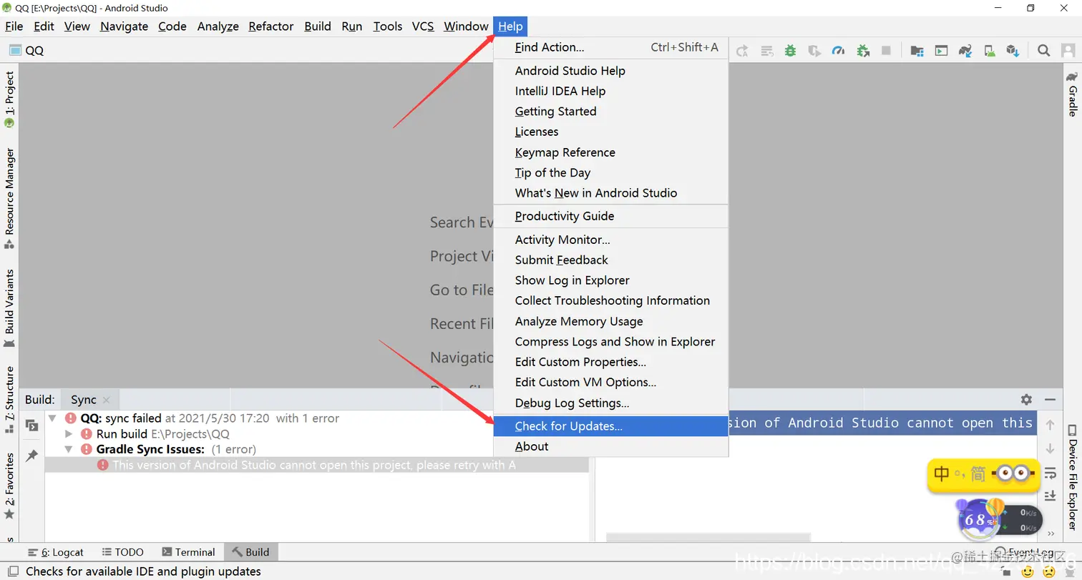Open the Refactor menu
The image size is (1082, 580).
[270, 26]
